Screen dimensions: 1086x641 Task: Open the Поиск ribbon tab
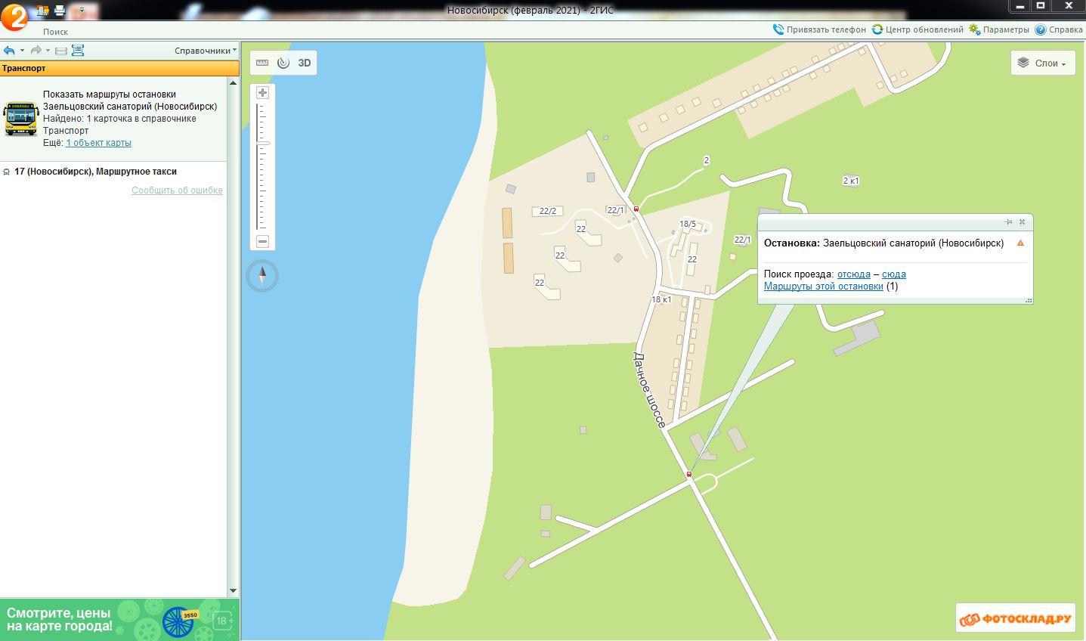click(x=55, y=32)
